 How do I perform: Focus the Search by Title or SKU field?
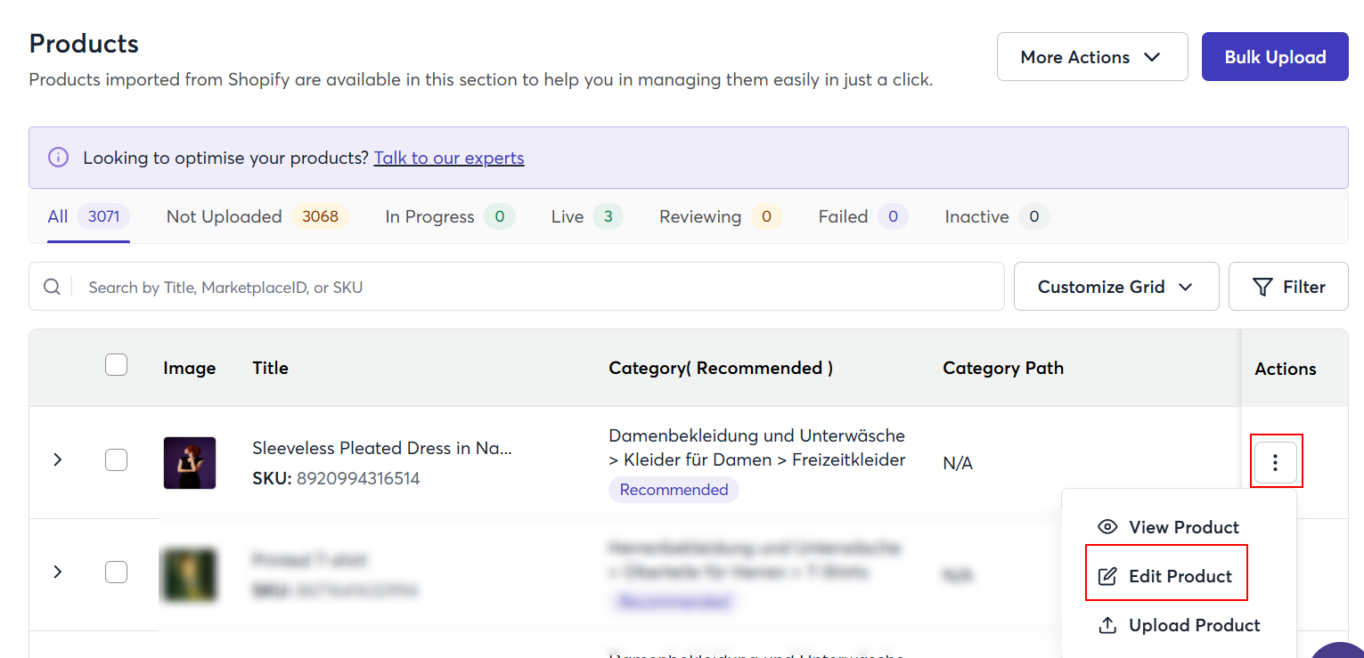535,287
